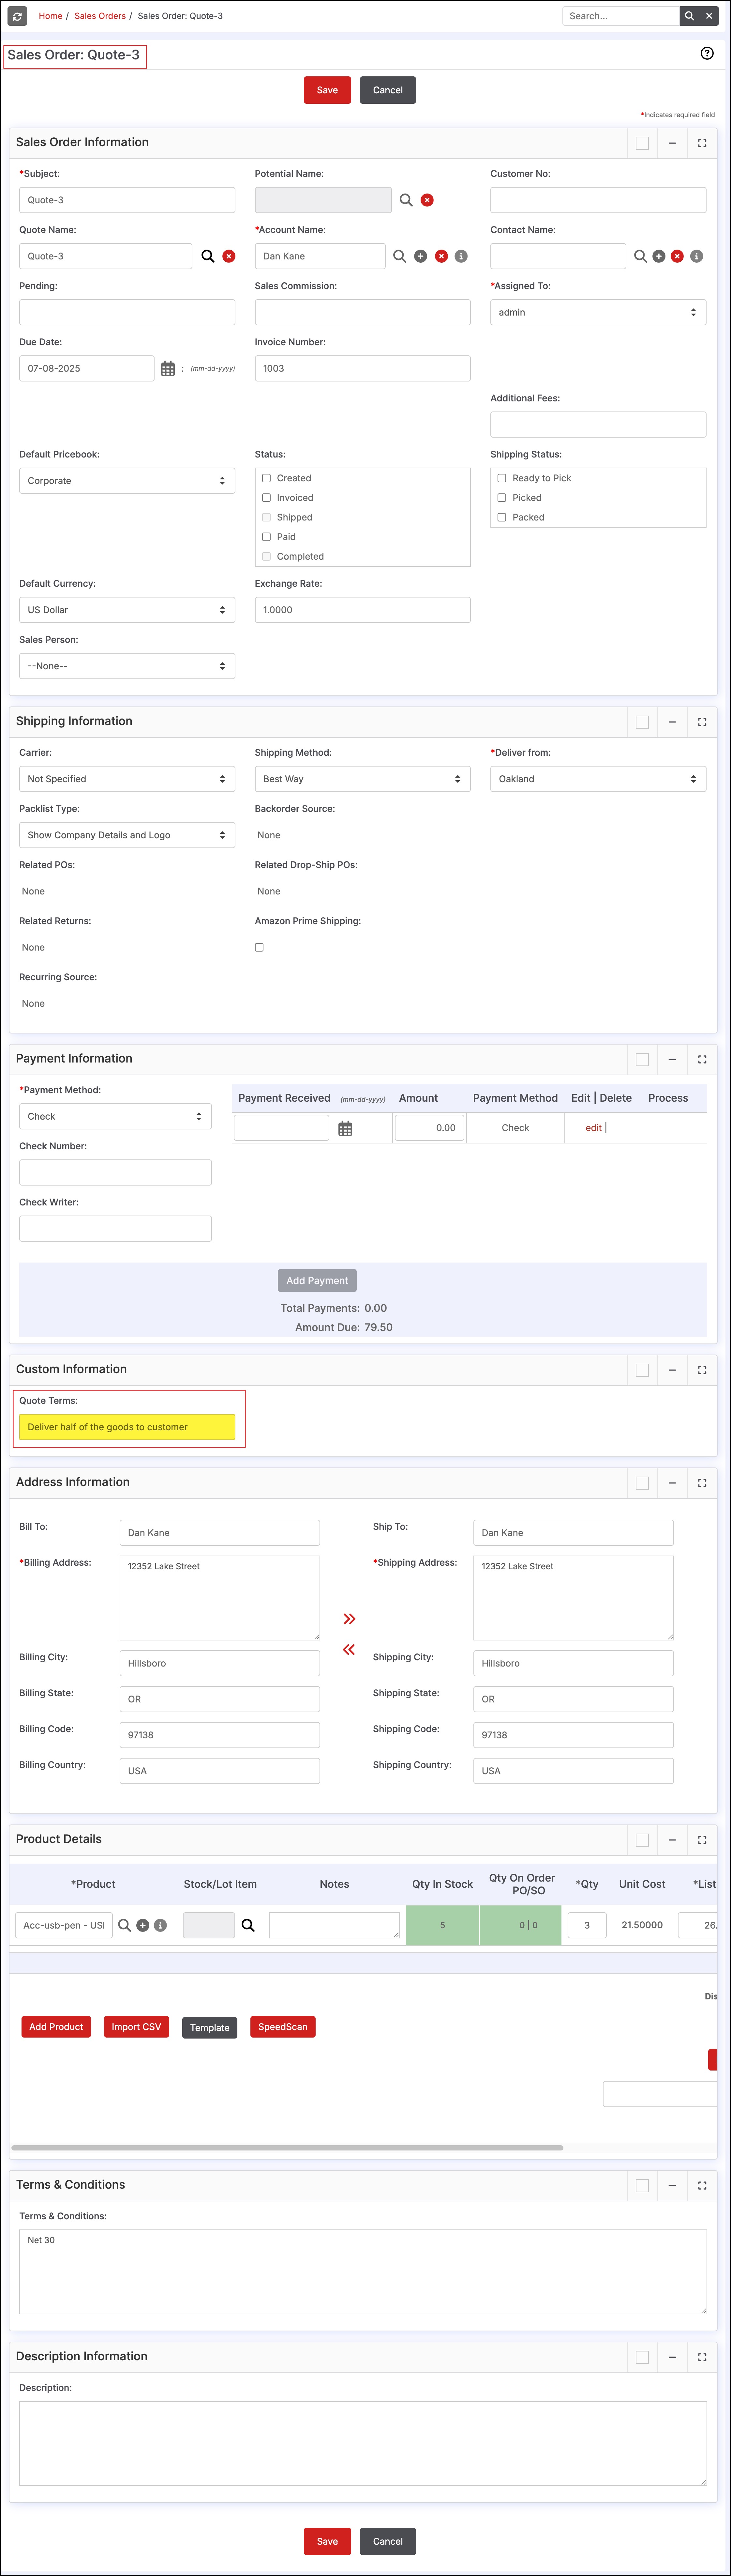Click the top Save button
This screenshot has width=731, height=2576.
coord(328,90)
